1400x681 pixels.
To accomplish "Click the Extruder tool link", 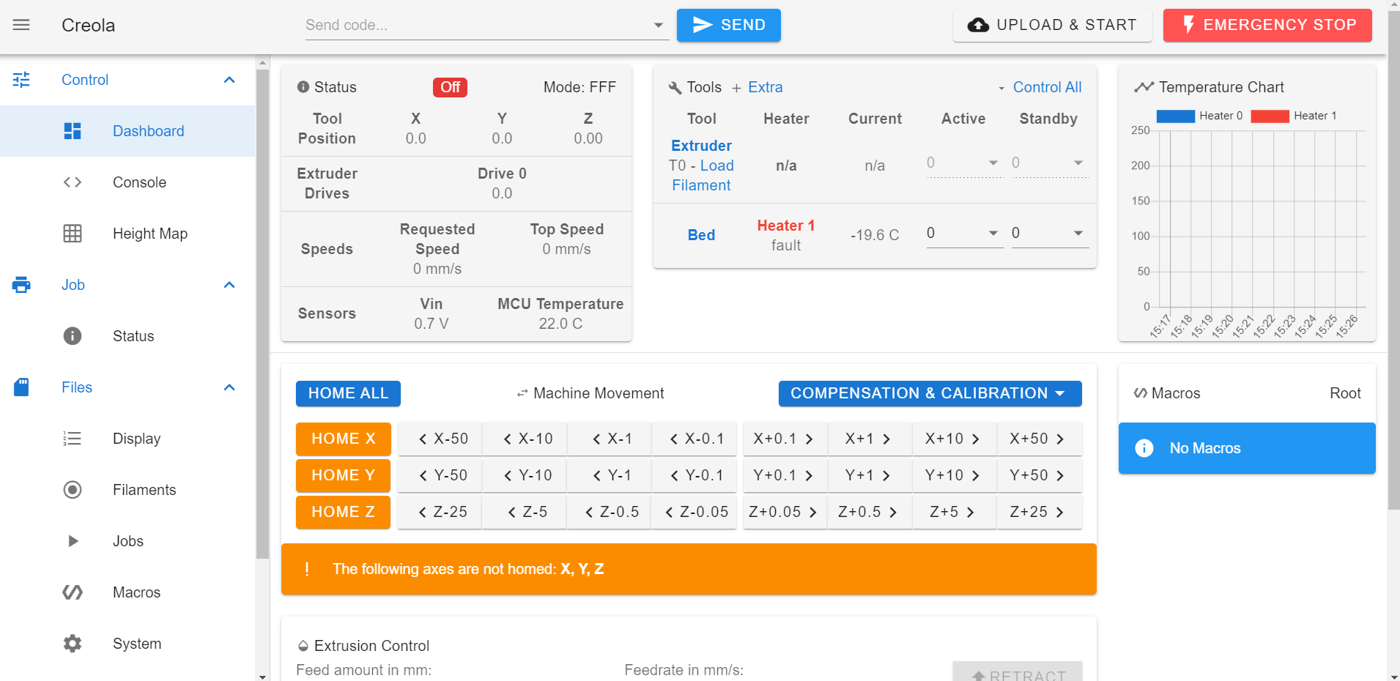I will coord(701,146).
